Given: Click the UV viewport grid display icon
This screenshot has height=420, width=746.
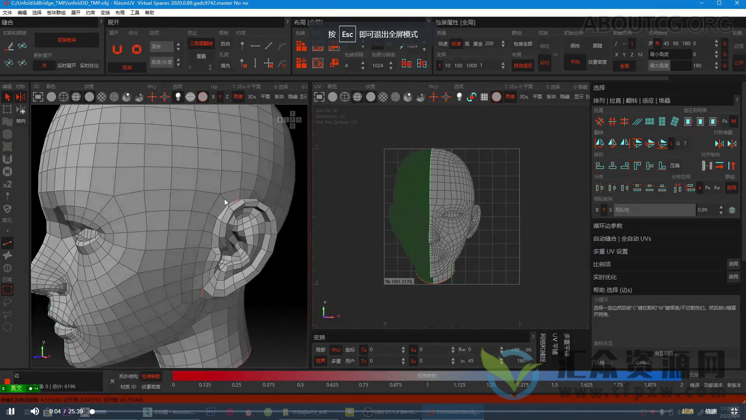Looking at the screenshot, I should pyautogui.click(x=484, y=97).
